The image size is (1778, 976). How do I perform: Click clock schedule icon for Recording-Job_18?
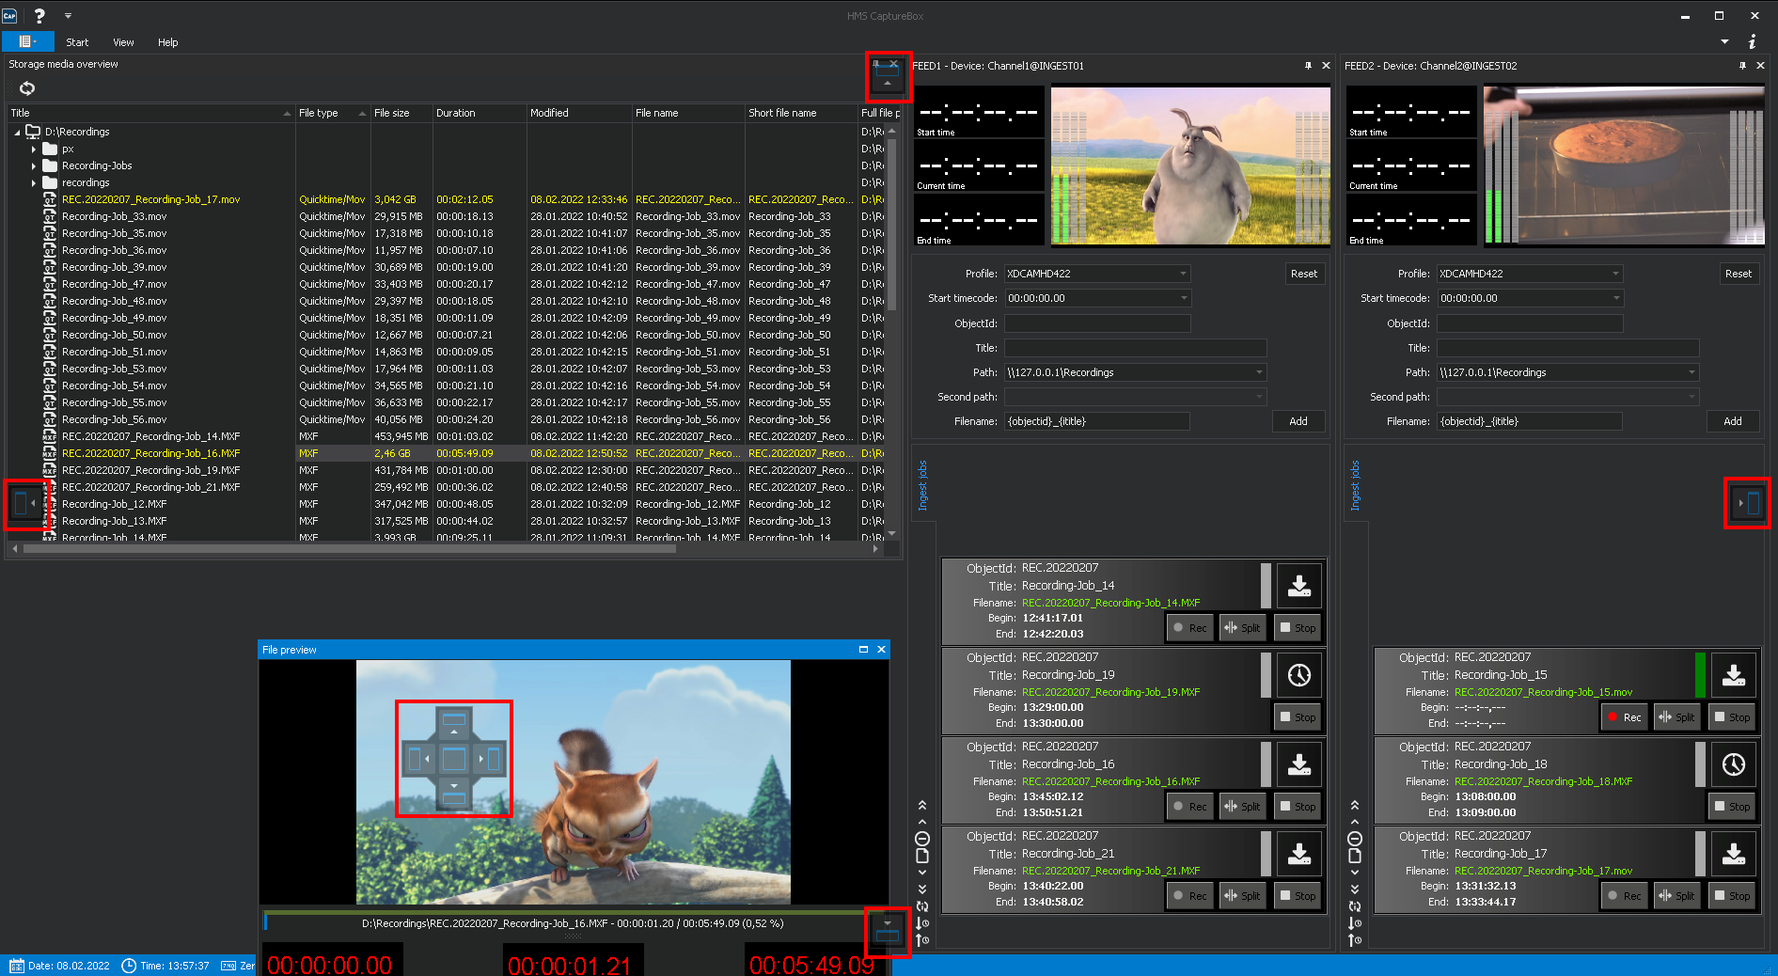(x=1734, y=764)
